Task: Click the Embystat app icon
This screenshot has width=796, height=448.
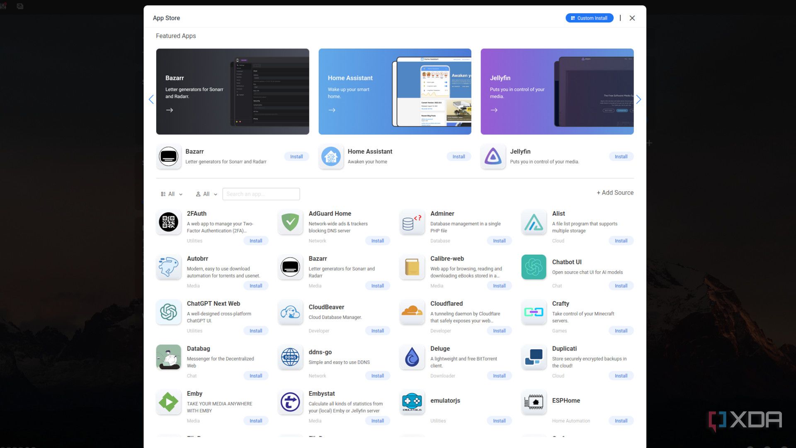Action: click(x=290, y=402)
